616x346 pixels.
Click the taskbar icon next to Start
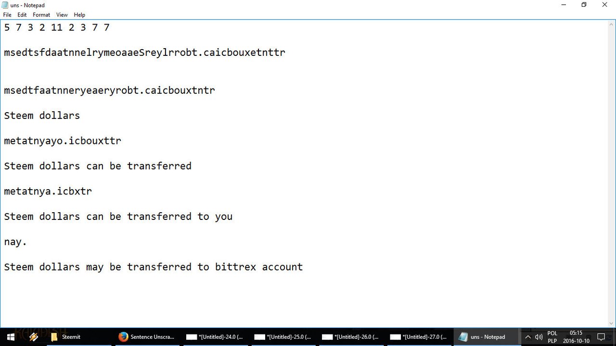pos(34,337)
